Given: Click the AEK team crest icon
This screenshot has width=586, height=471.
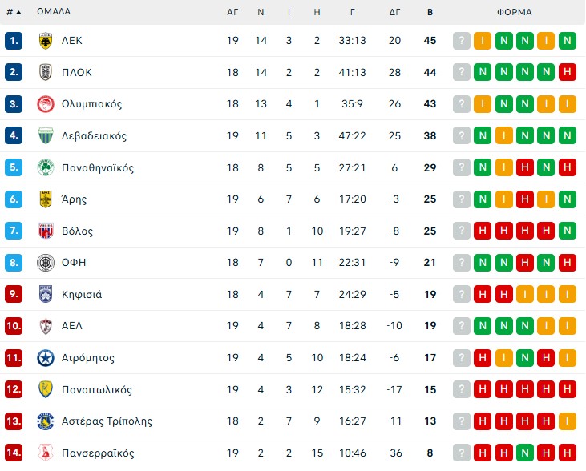Looking at the screenshot, I should [x=45, y=41].
